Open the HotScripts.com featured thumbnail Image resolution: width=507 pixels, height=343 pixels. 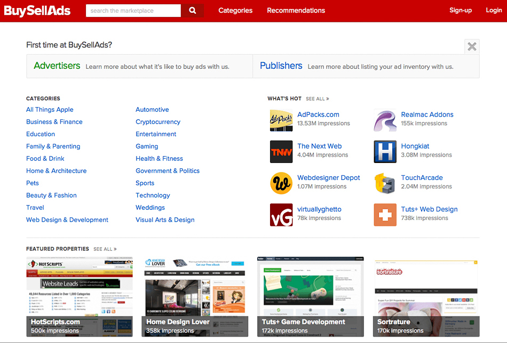tap(80, 297)
